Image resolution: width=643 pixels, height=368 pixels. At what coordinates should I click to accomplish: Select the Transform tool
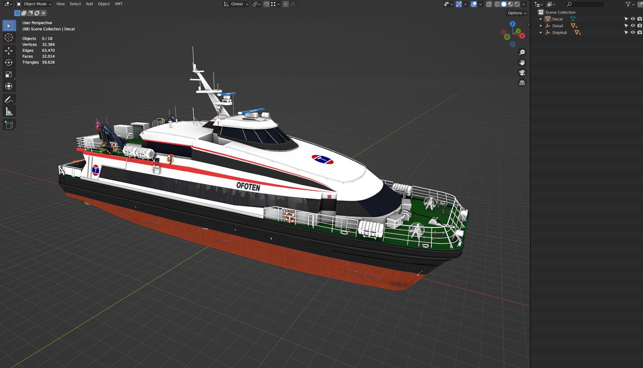[x=9, y=86]
